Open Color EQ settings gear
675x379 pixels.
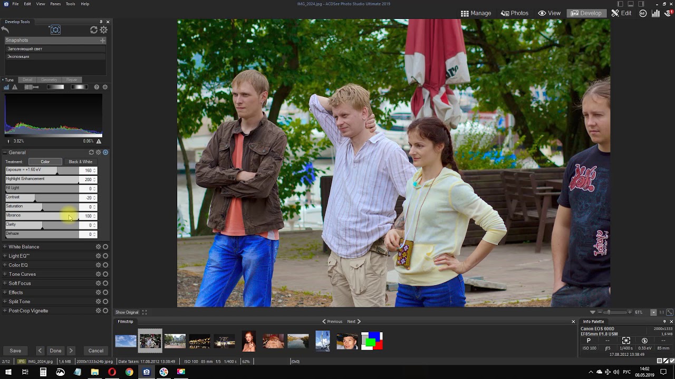[98, 265]
